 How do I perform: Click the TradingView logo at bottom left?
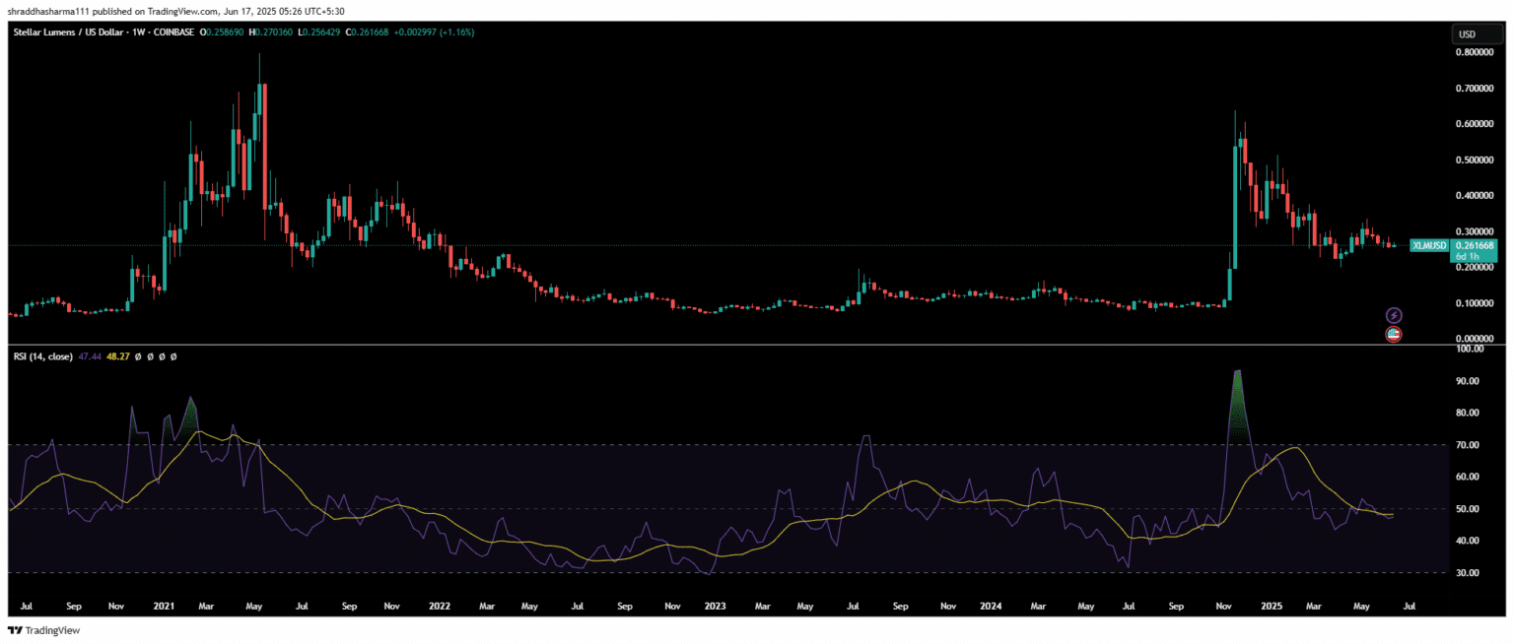(x=43, y=630)
